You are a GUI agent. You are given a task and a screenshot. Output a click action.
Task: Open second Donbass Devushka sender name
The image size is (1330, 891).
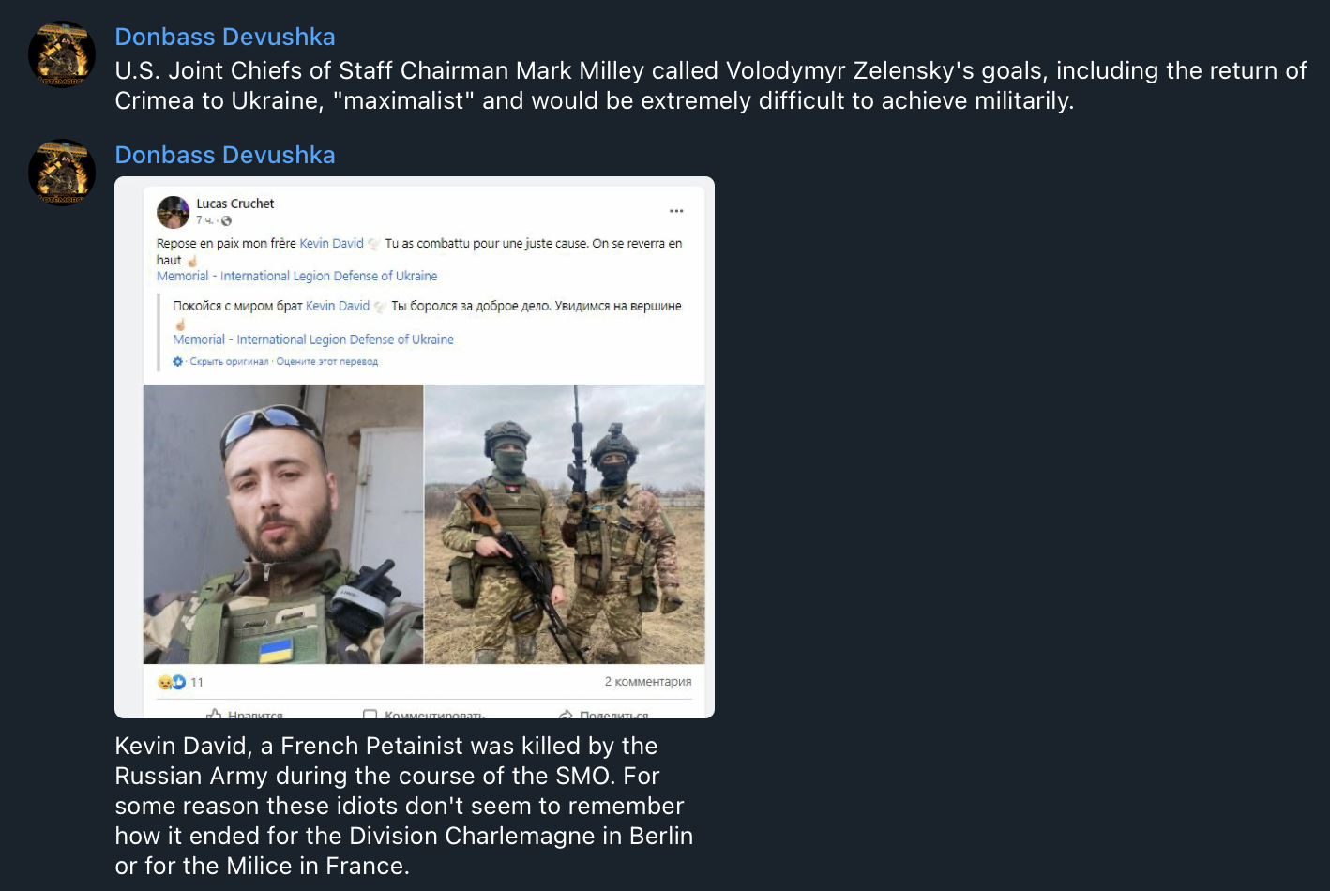pyautogui.click(x=225, y=155)
